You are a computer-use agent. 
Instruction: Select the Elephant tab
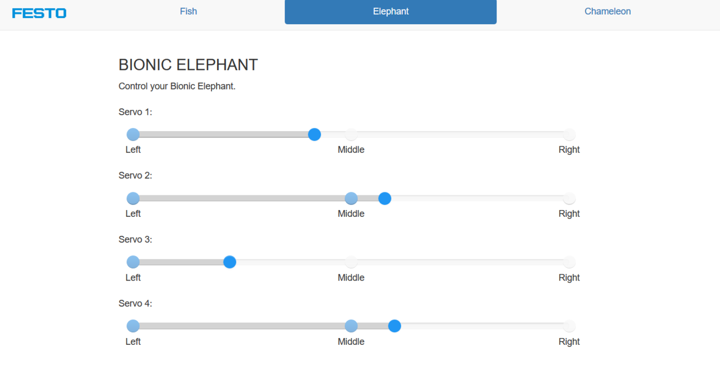pos(391,12)
